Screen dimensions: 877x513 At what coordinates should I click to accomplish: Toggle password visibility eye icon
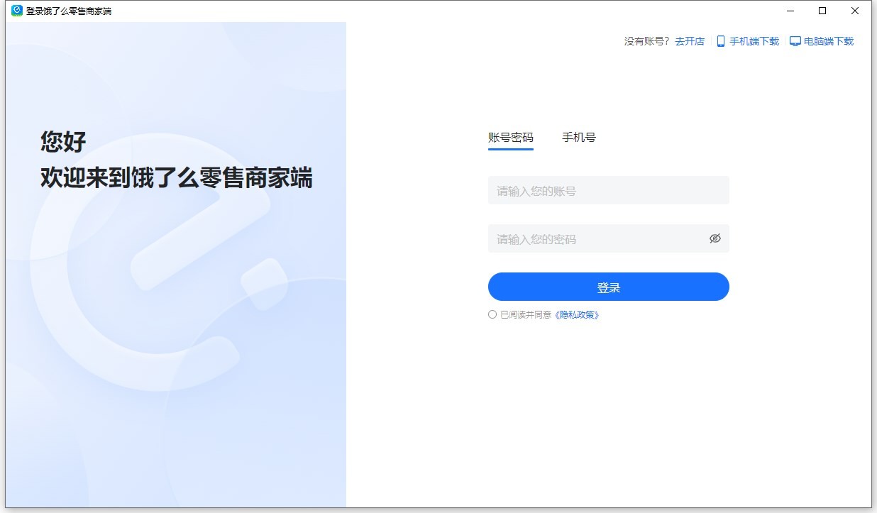(x=715, y=238)
